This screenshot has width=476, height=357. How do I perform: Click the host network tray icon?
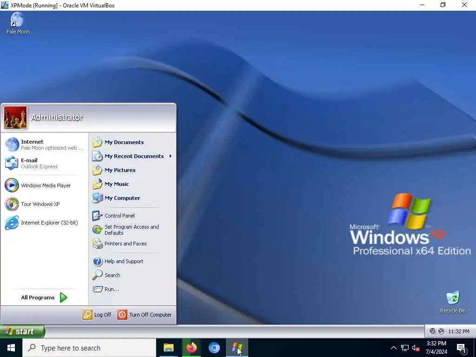pos(405,348)
